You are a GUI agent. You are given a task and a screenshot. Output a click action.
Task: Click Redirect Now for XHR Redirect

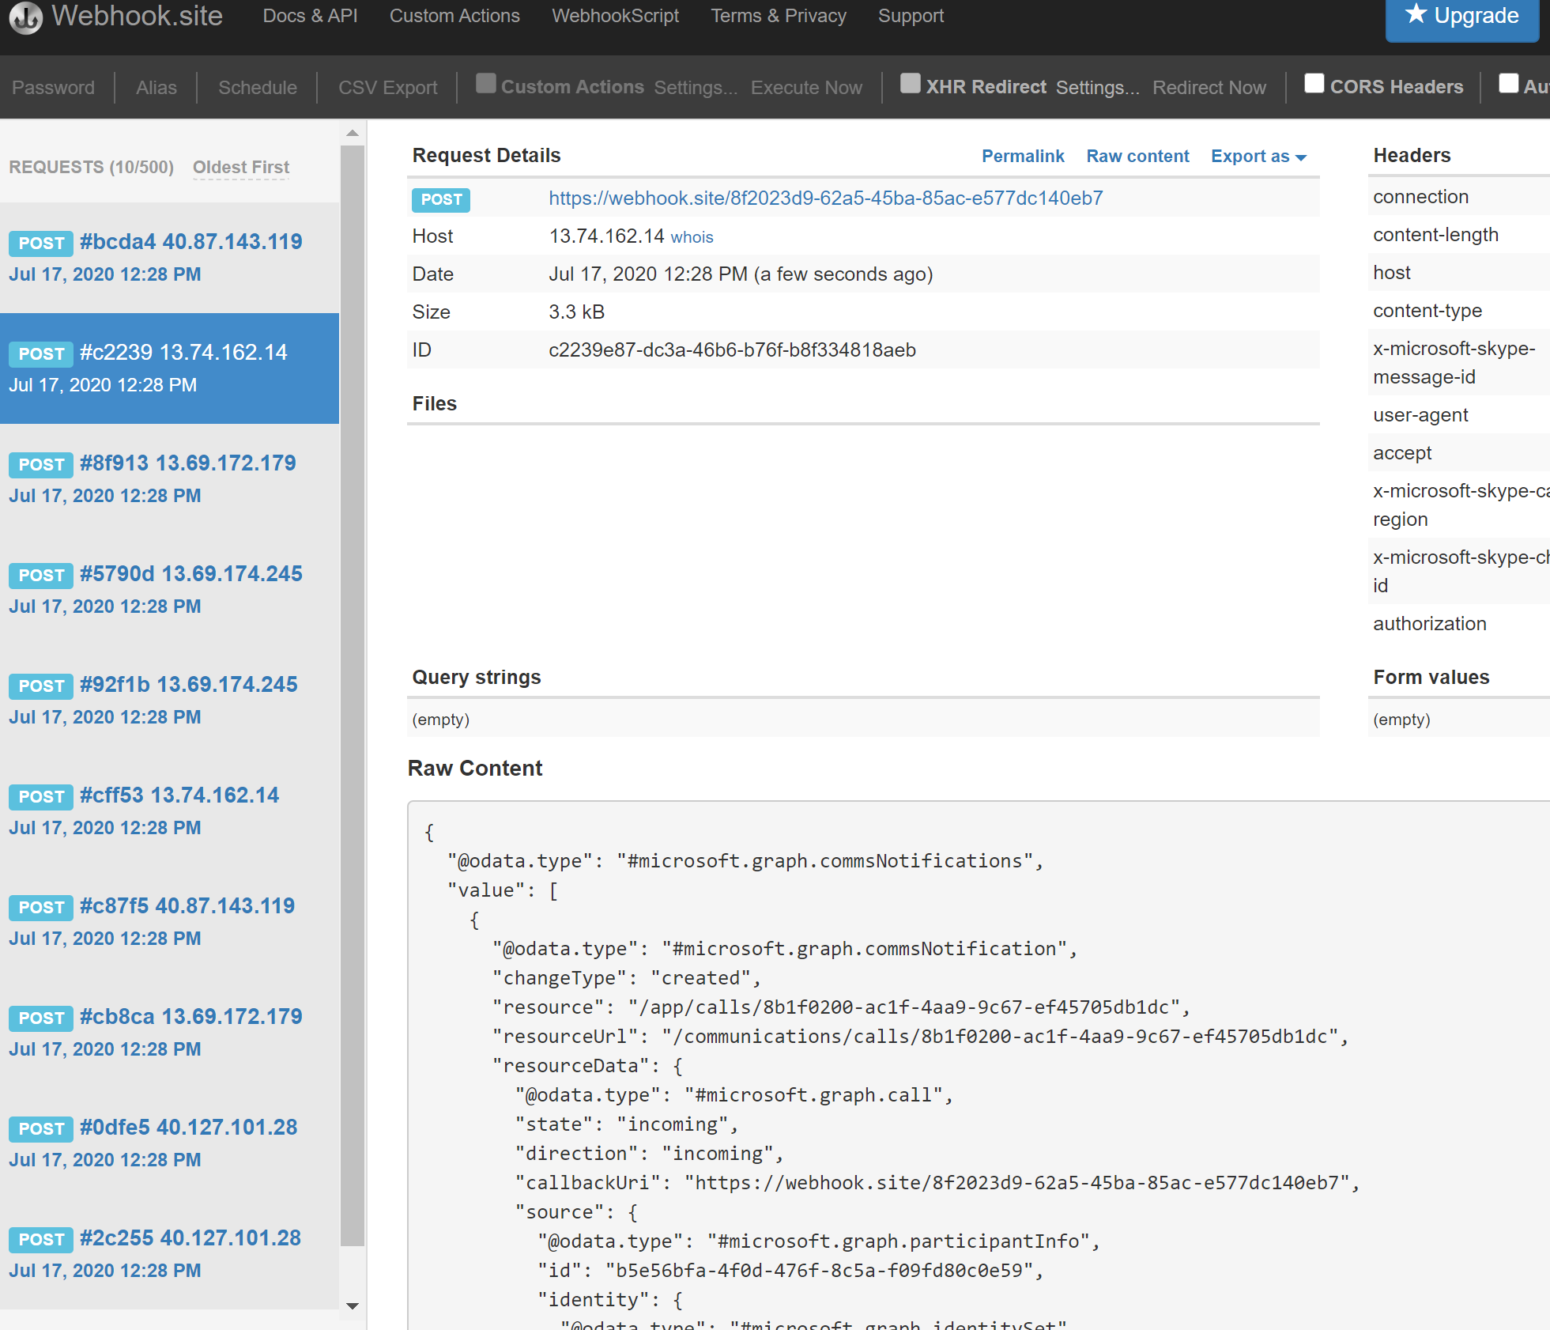pyautogui.click(x=1209, y=87)
